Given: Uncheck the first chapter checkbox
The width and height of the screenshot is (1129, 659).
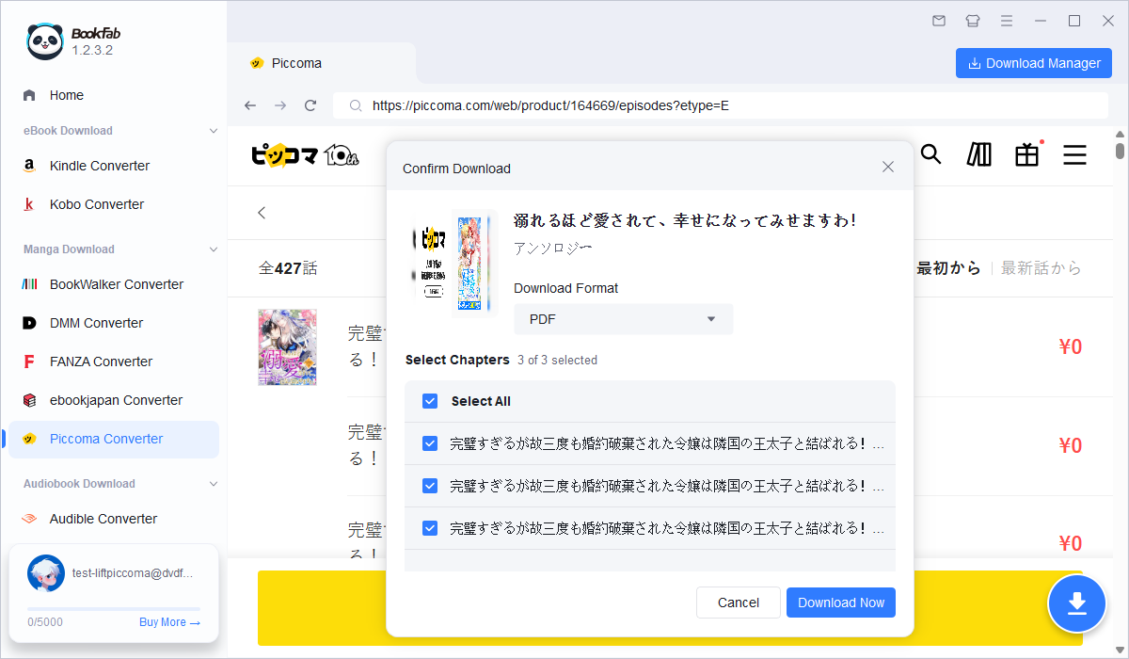Looking at the screenshot, I should pos(430,443).
